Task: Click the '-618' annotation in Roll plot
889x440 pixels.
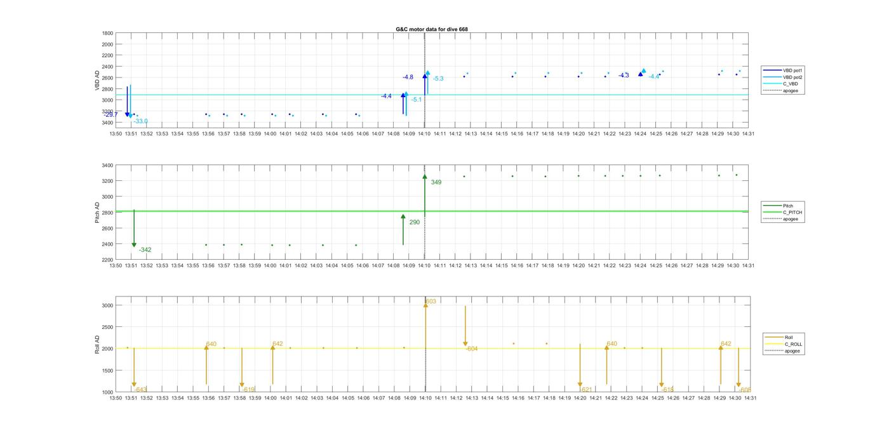Action: pyautogui.click(x=668, y=390)
